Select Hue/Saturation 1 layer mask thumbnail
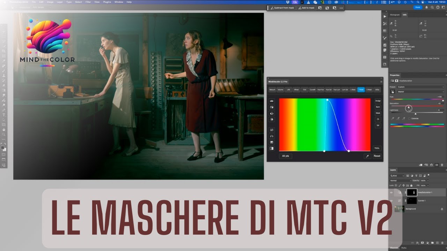447x251 pixels. tap(412, 192)
